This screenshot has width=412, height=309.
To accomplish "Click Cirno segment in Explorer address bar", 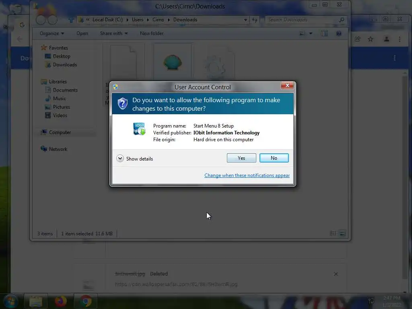I will pos(158,20).
